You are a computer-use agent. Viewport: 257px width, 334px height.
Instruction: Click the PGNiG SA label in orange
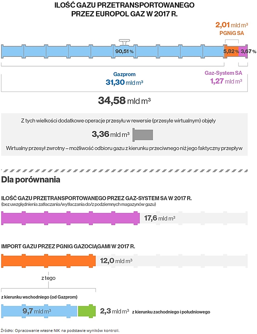(x=230, y=33)
